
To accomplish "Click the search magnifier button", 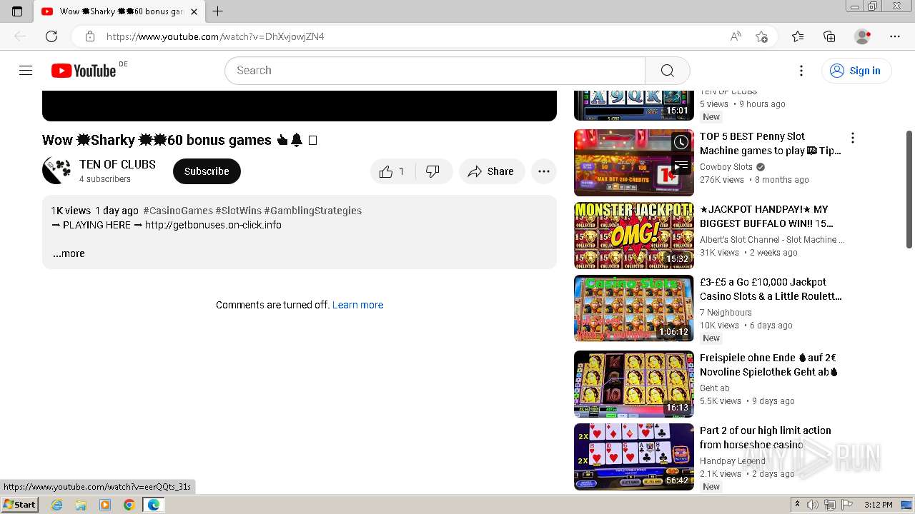I will 667,71.
